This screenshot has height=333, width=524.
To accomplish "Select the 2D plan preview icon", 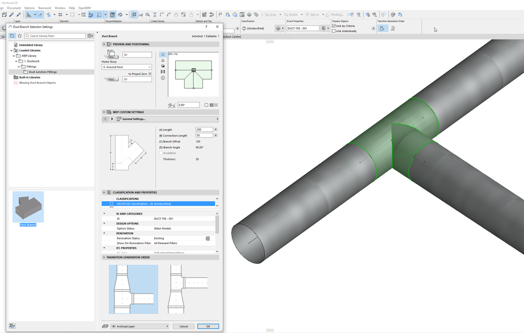I will click(x=163, y=55).
